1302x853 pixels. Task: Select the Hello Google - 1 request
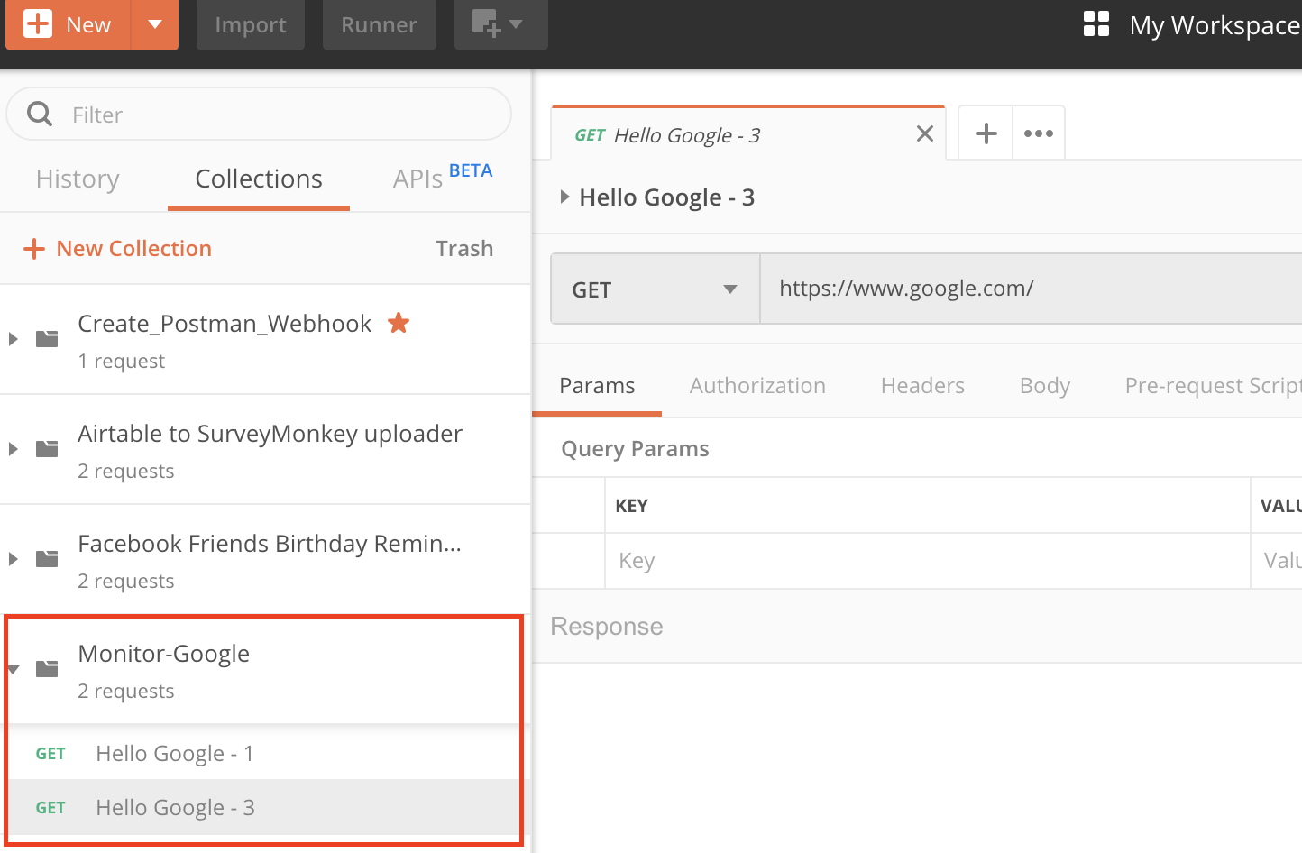pyautogui.click(x=174, y=753)
